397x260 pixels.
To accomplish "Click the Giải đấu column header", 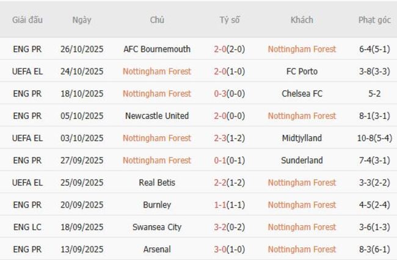I will [x=27, y=20].
